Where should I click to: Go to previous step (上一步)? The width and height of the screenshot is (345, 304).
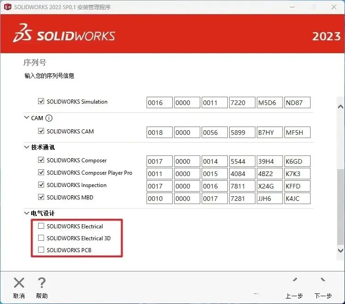tap(294, 288)
